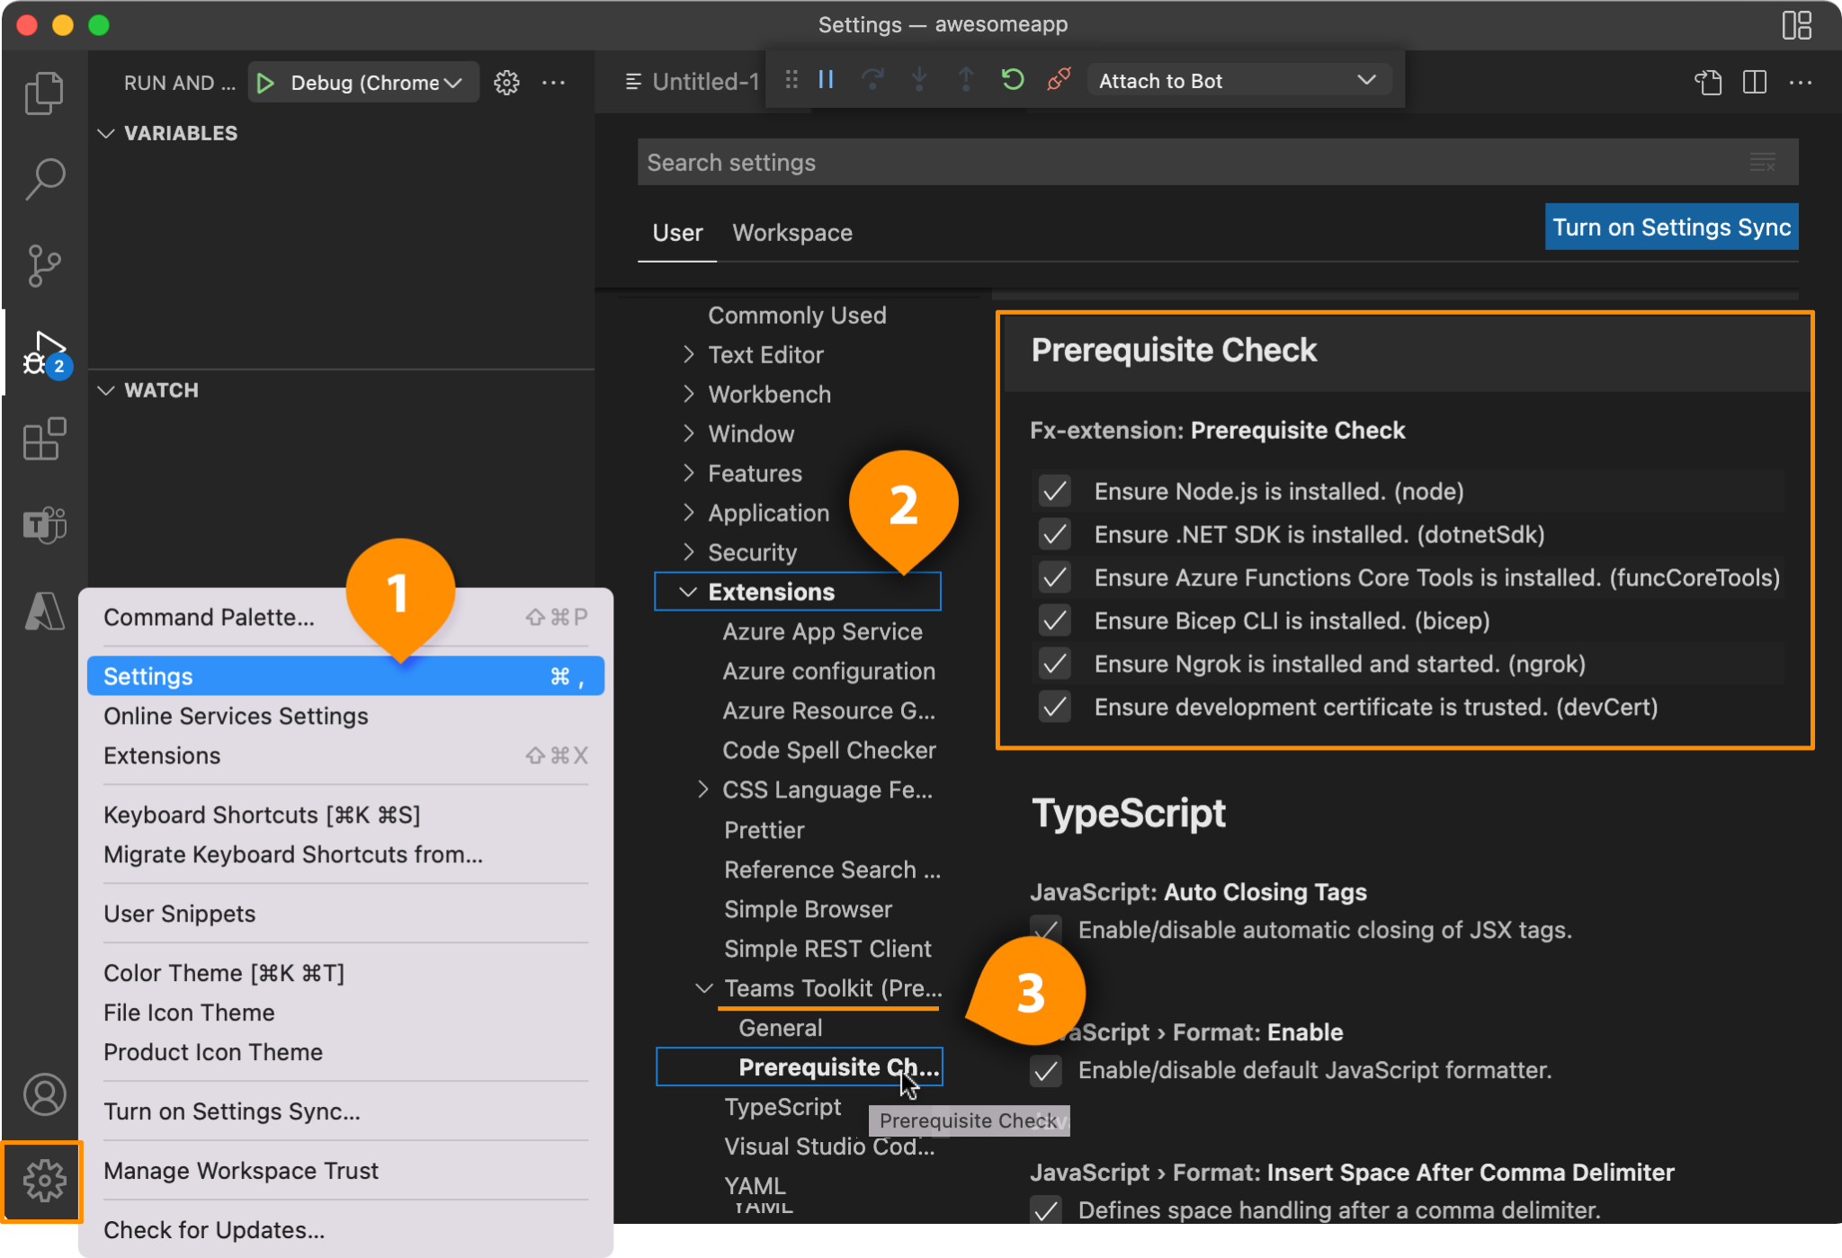Toggle Ensure Ngrok is installed checkbox
The image size is (1842, 1258).
click(1054, 664)
